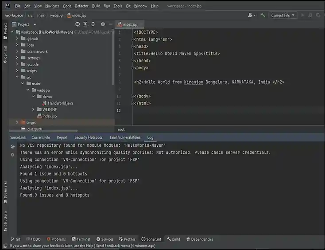Screen dimensions: 325x250
Task: Click the Expand All icon in Project panel
Action: coord(86,24)
